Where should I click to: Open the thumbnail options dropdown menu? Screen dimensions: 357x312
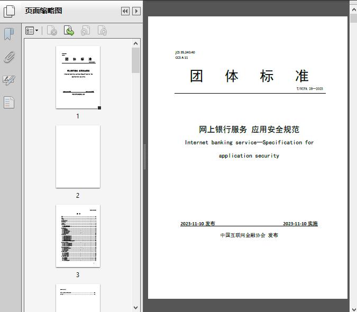click(x=32, y=31)
